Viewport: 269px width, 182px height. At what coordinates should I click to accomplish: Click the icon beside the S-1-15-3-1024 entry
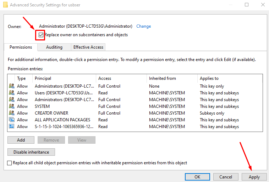[11, 127]
